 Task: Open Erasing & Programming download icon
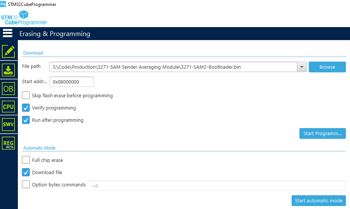pos(9,70)
